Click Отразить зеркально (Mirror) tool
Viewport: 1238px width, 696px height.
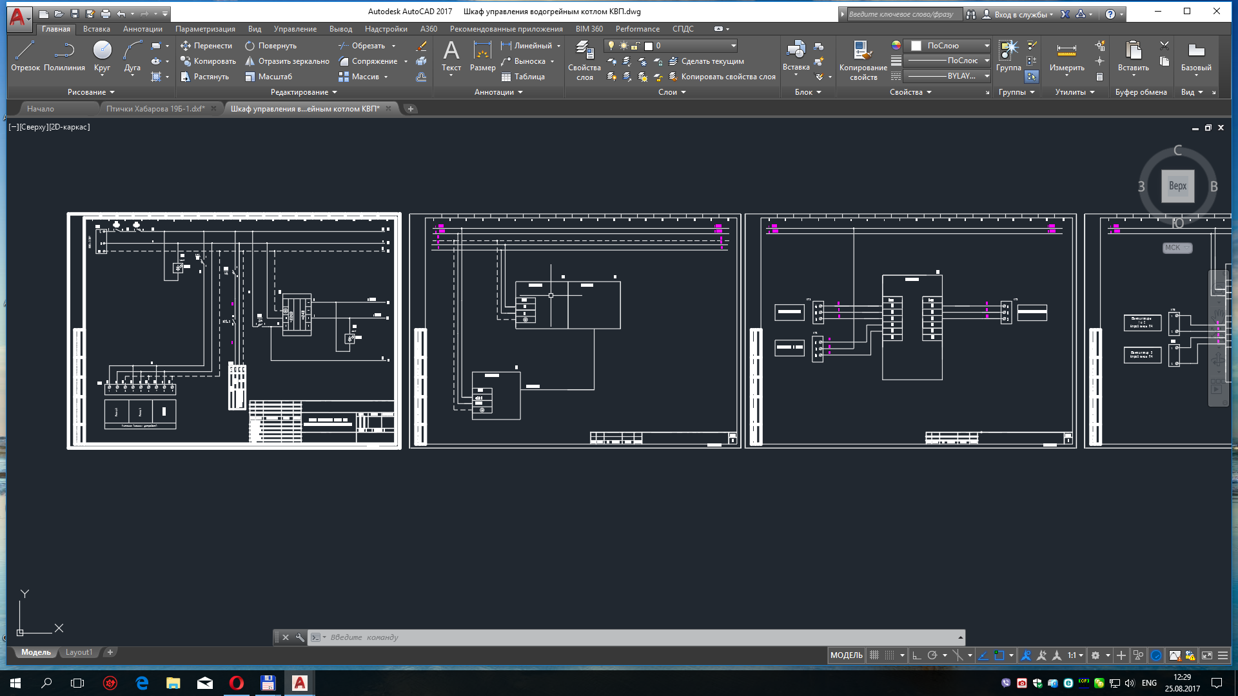[x=287, y=61]
